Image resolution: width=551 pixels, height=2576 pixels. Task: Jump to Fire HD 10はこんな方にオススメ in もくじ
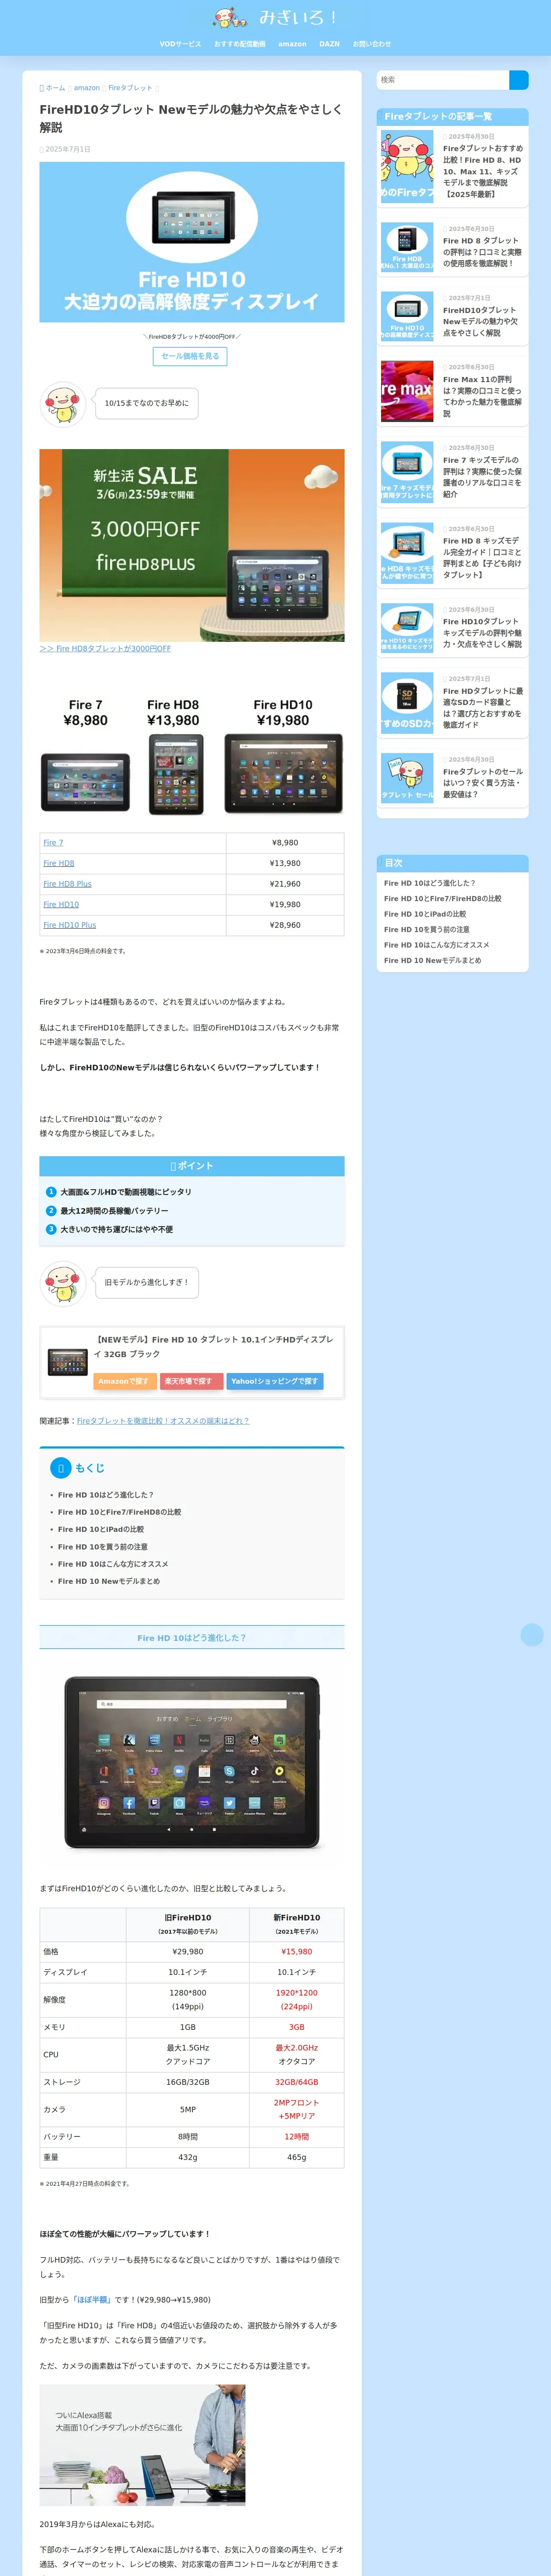click(113, 1564)
